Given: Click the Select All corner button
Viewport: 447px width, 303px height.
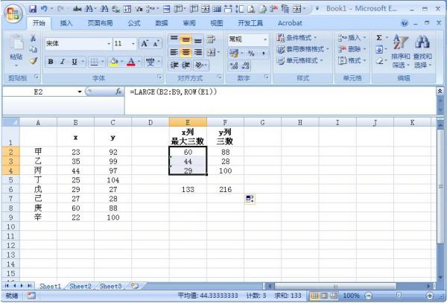Looking at the screenshot, I should [11, 122].
